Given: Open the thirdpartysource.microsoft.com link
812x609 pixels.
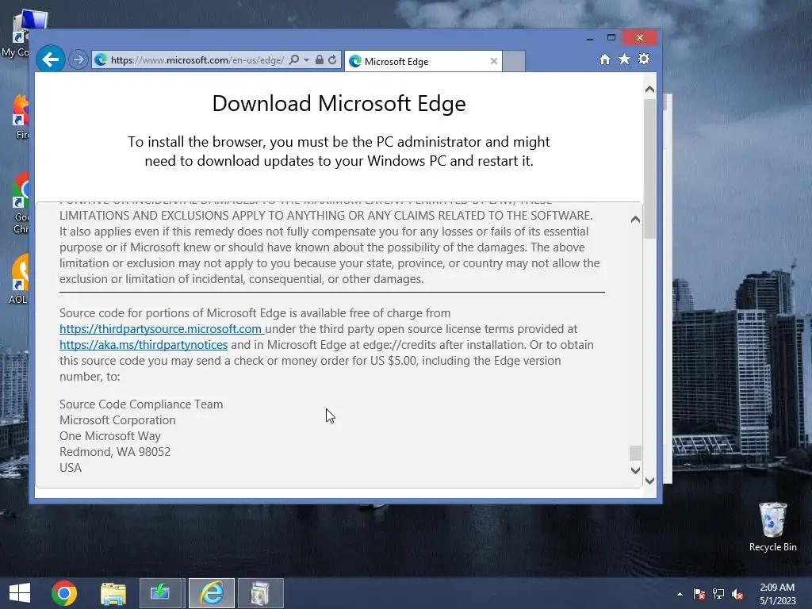Looking at the screenshot, I should (x=162, y=329).
